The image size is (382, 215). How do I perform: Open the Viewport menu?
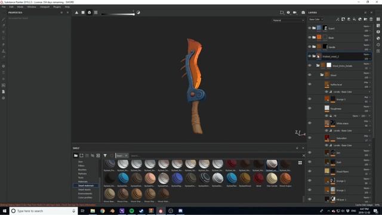pyautogui.click(x=45, y=7)
